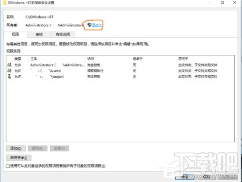Close the advanced security settings window
Screen dimensions: 242x182
(x=235, y=2)
